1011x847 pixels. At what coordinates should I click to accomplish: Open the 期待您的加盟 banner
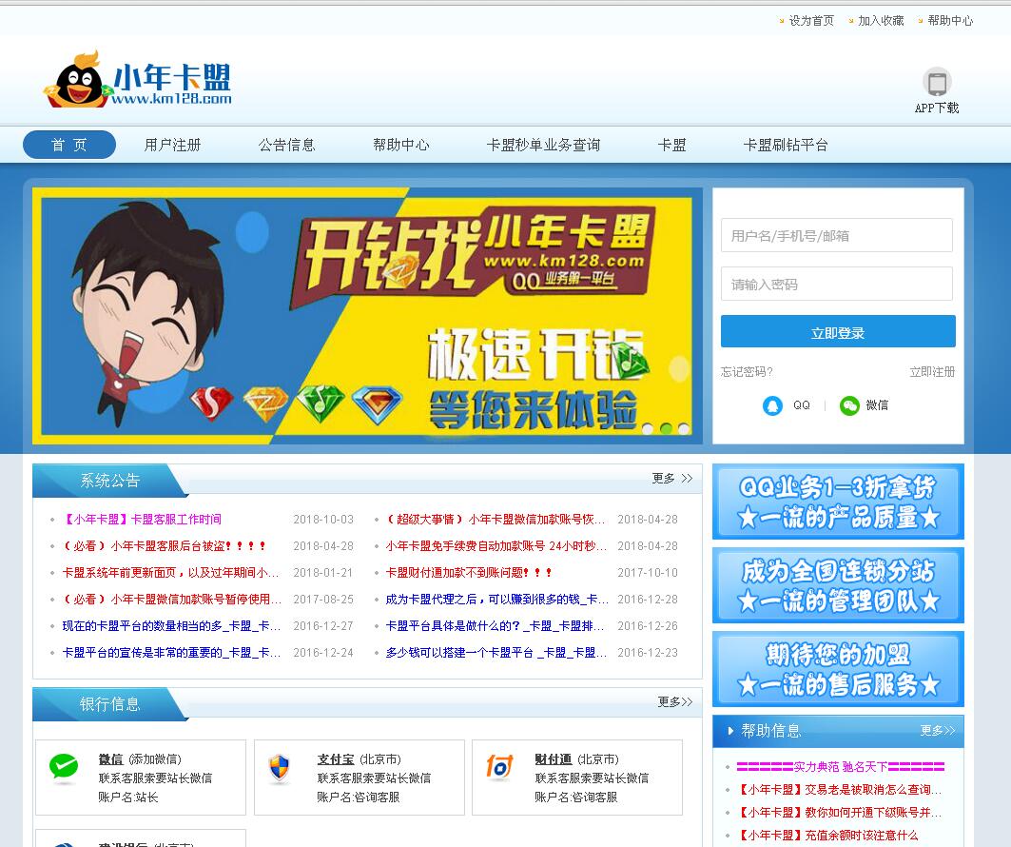(x=838, y=669)
